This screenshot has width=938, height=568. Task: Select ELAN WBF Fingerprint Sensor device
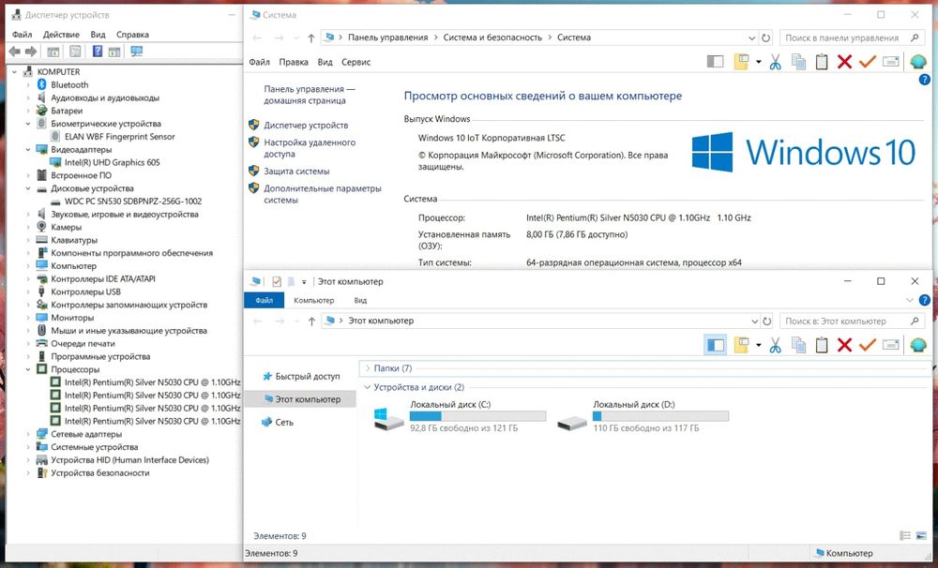pyautogui.click(x=120, y=137)
